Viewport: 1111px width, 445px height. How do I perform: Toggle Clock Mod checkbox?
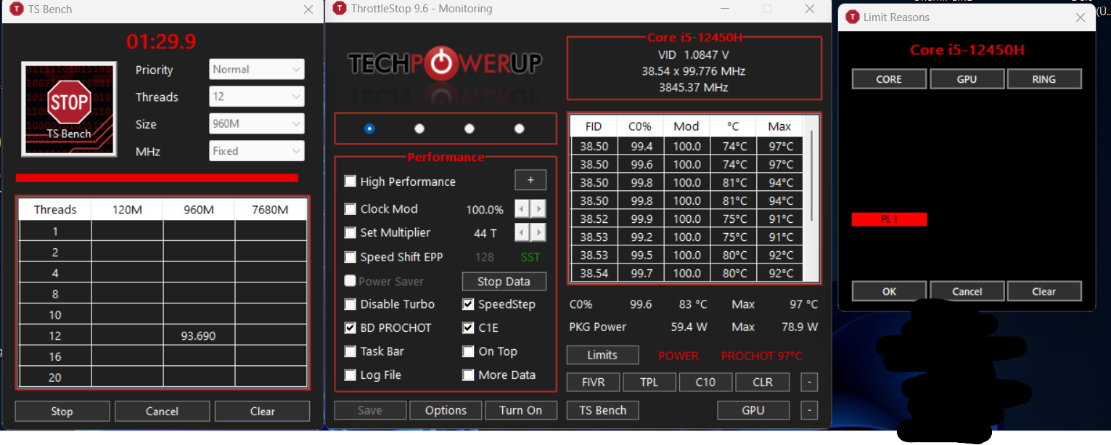(350, 209)
